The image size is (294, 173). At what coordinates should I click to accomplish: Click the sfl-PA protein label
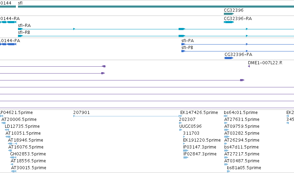(x=188, y=41)
